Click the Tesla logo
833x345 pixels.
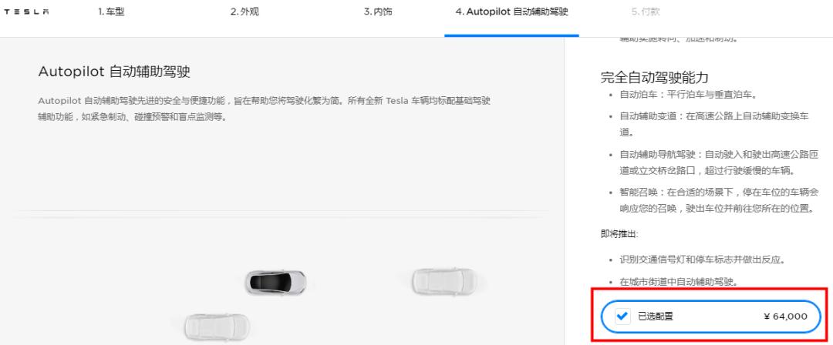(x=26, y=12)
